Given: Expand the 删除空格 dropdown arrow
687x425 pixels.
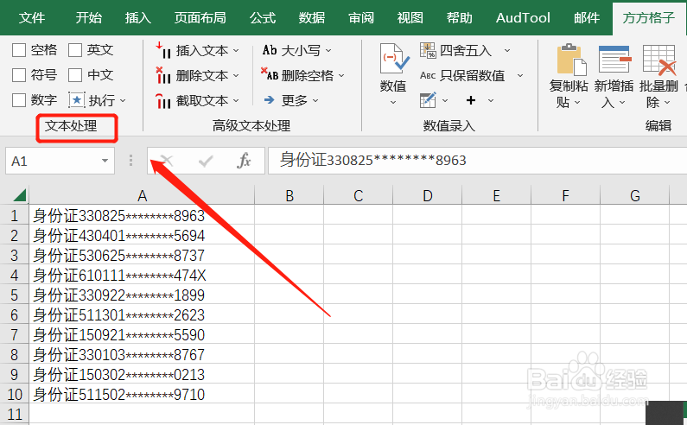Looking at the screenshot, I should point(341,76).
